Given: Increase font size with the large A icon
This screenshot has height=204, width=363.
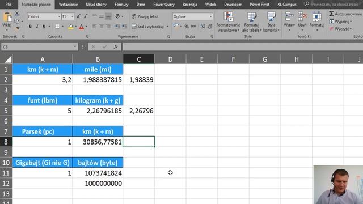Looking at the screenshot, I should point(78,16).
